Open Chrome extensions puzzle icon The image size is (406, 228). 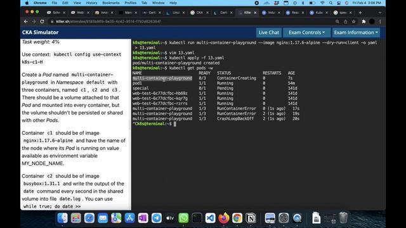(x=363, y=22)
